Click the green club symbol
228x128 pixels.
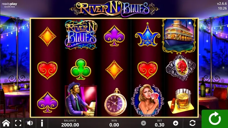tap(81, 69)
